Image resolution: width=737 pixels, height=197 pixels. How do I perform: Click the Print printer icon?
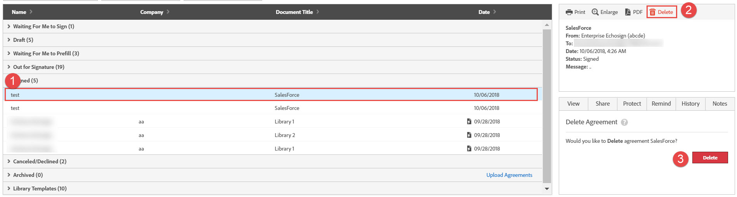[x=569, y=12]
